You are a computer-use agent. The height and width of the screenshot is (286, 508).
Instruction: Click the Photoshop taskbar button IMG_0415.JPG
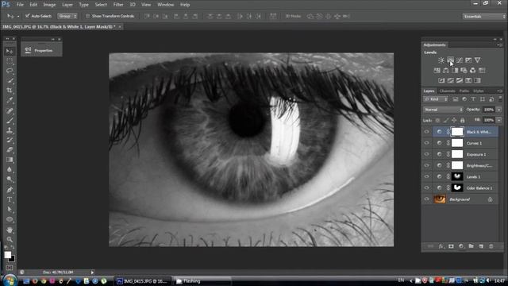(143, 281)
